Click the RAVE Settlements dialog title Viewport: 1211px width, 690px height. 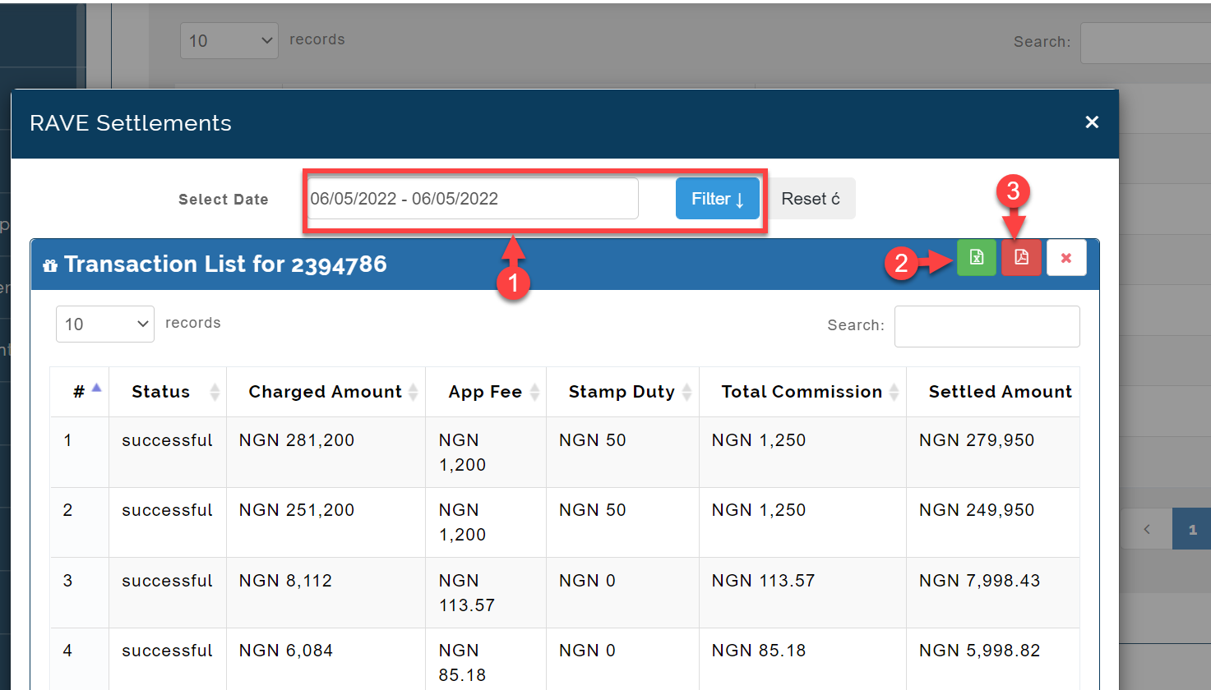tap(131, 123)
